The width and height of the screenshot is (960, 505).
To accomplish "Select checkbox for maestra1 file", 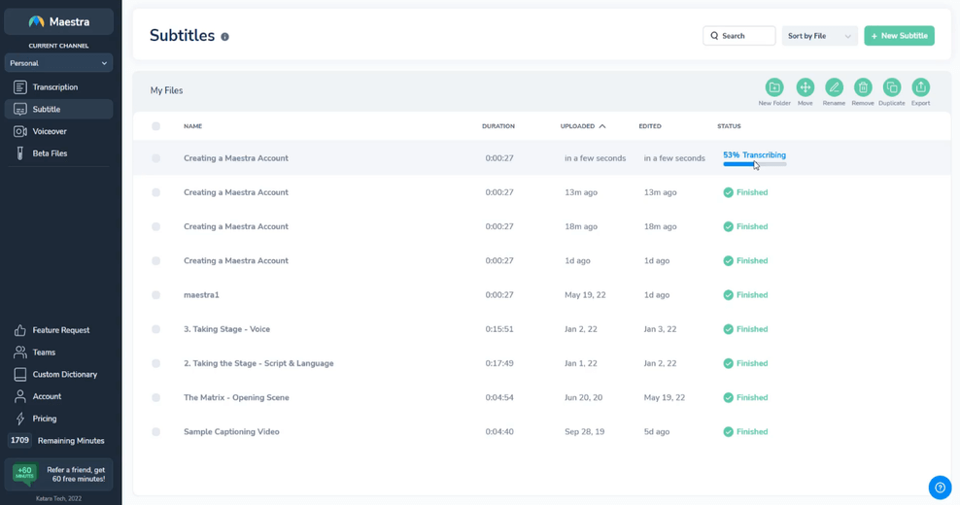I will [x=156, y=295].
